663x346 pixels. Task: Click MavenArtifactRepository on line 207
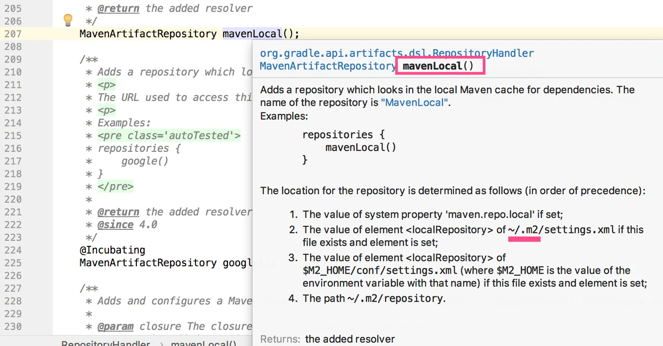pyautogui.click(x=148, y=34)
